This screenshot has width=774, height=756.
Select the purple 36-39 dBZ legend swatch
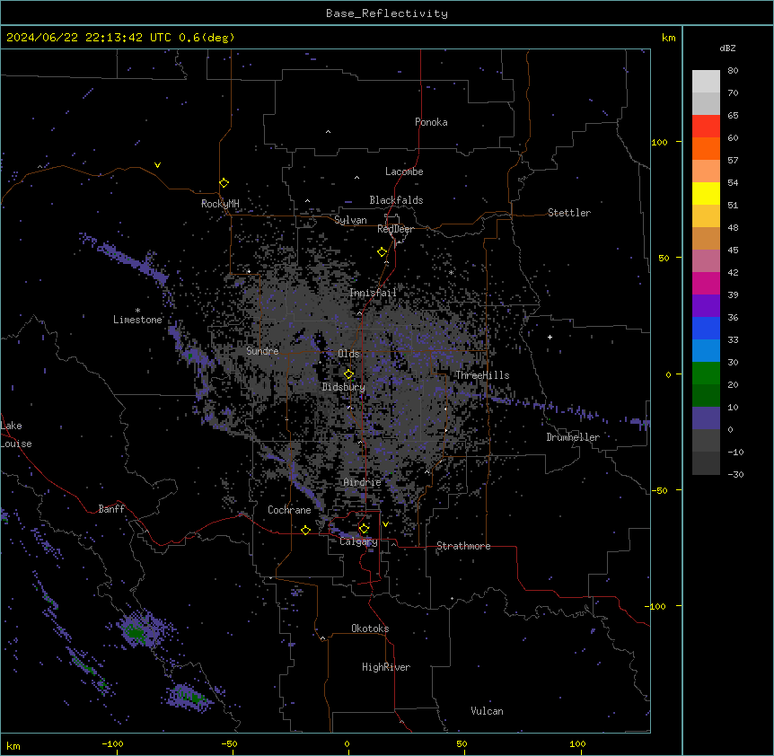pos(706,305)
